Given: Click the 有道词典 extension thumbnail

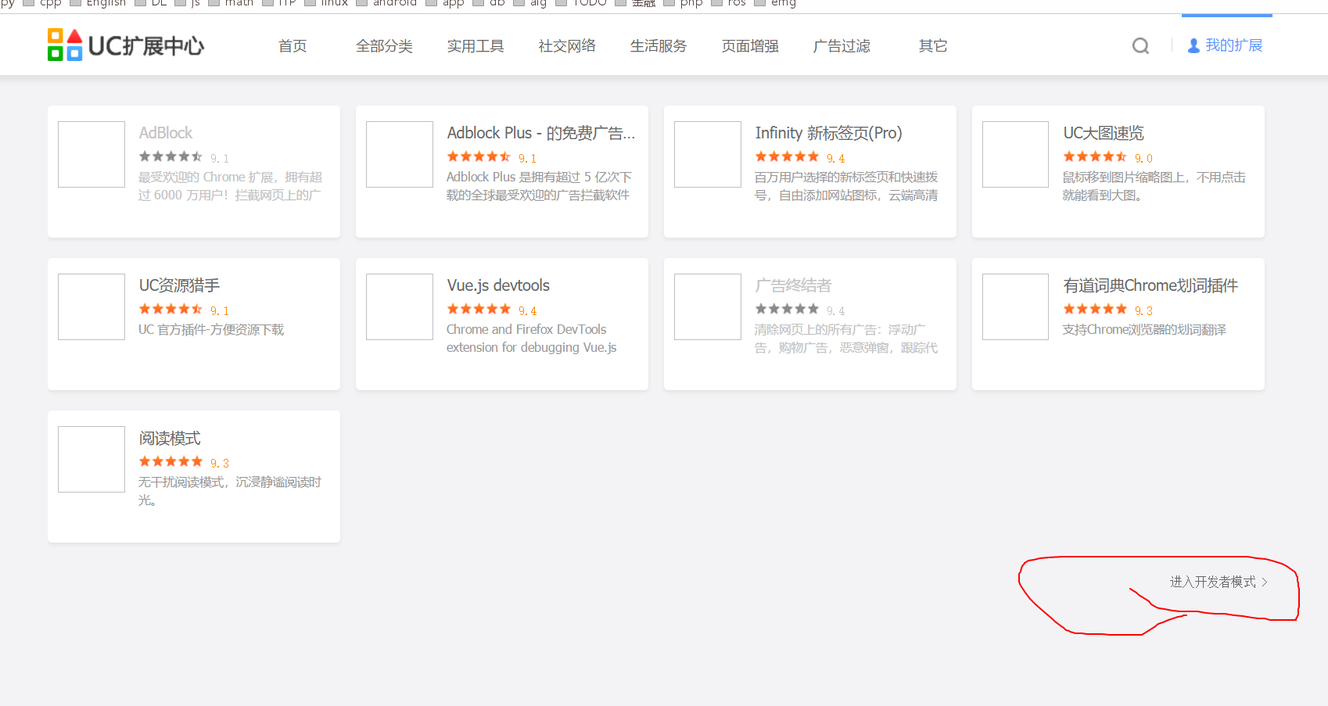Looking at the screenshot, I should pyautogui.click(x=1015, y=306).
